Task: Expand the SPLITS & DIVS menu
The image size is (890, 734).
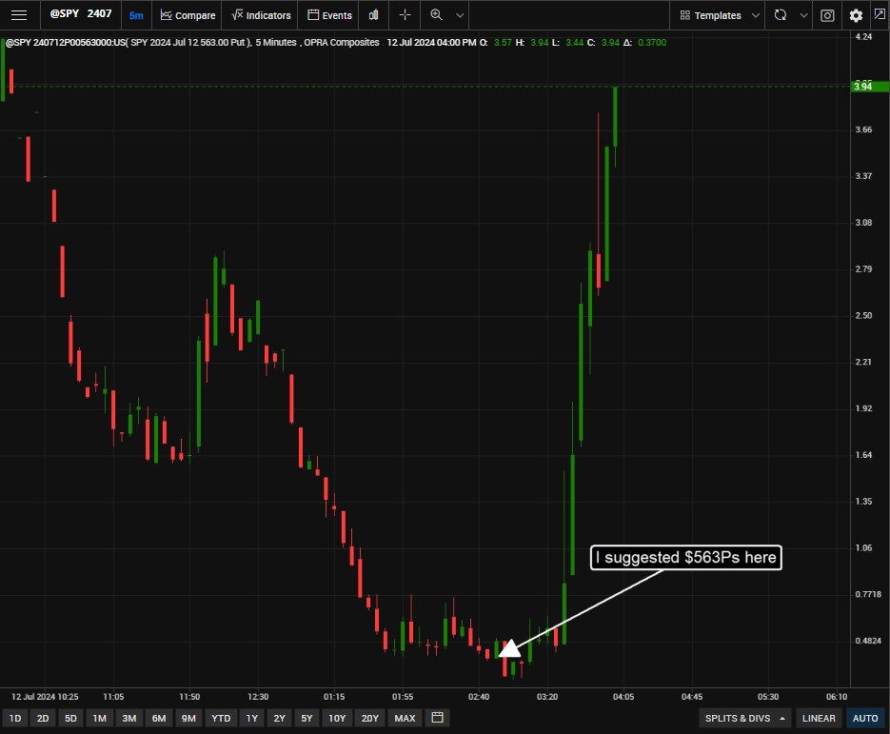Action: (x=744, y=718)
